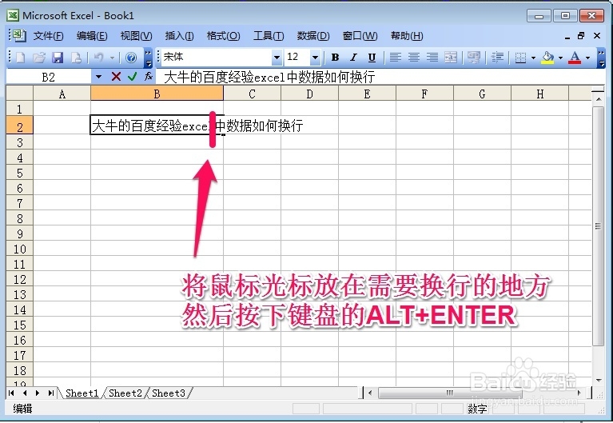Screen dimensions: 613x423
Task: Align text left in toolbar
Action: (x=396, y=58)
